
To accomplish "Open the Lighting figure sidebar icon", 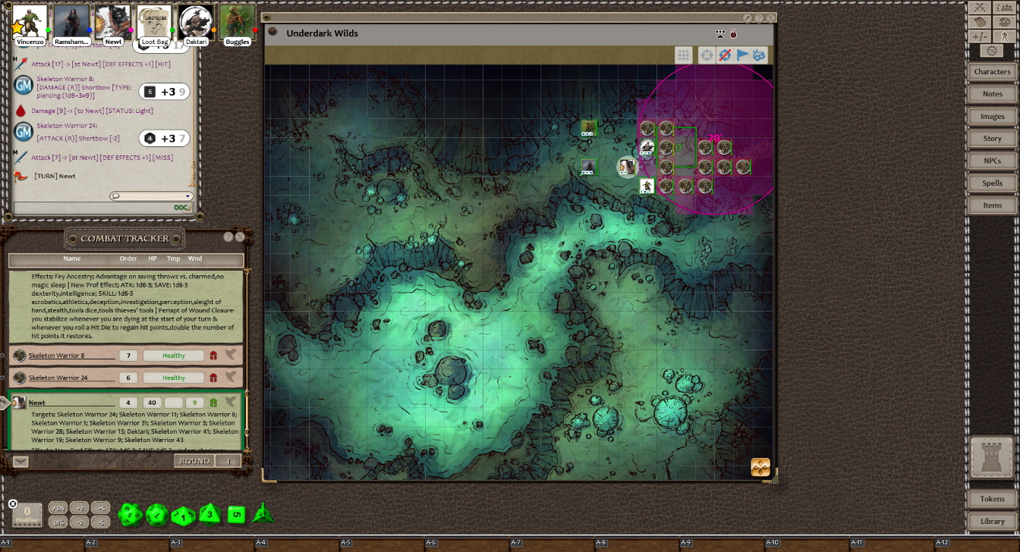I will click(x=1003, y=36).
